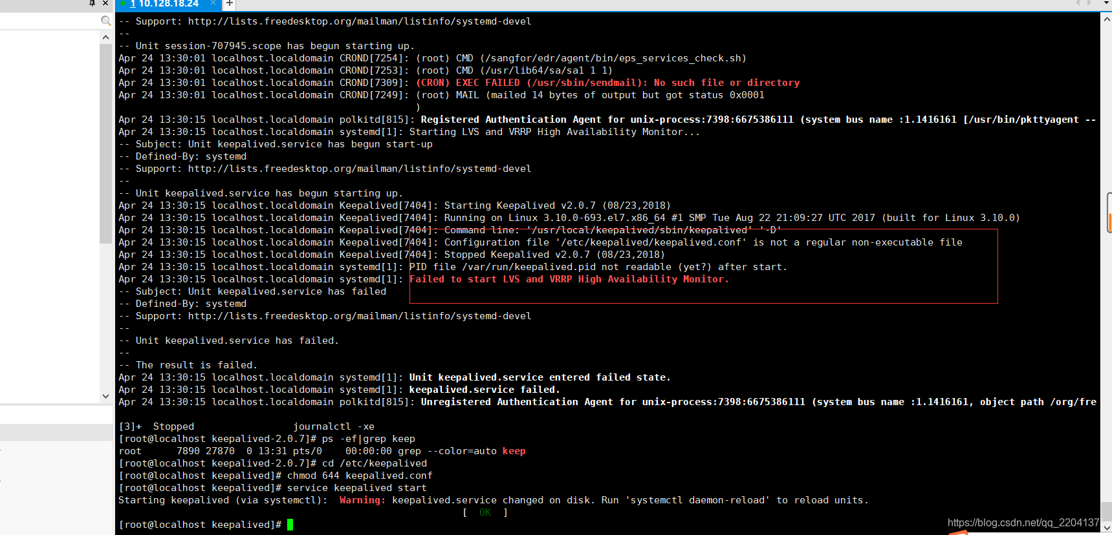The width and height of the screenshot is (1112, 535).
Task: Click '(/usr/lib64/sa/sa1 1 1)' CROND line
Action: click(546, 70)
